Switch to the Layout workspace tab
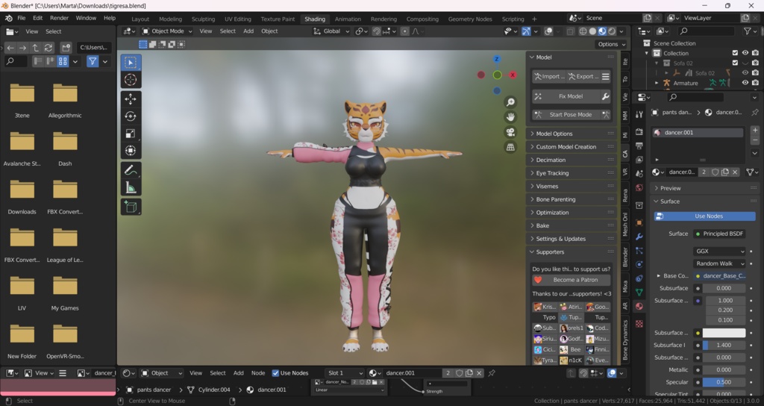 (140, 19)
